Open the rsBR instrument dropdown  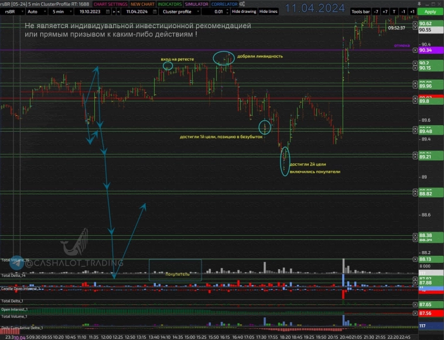click(13, 11)
